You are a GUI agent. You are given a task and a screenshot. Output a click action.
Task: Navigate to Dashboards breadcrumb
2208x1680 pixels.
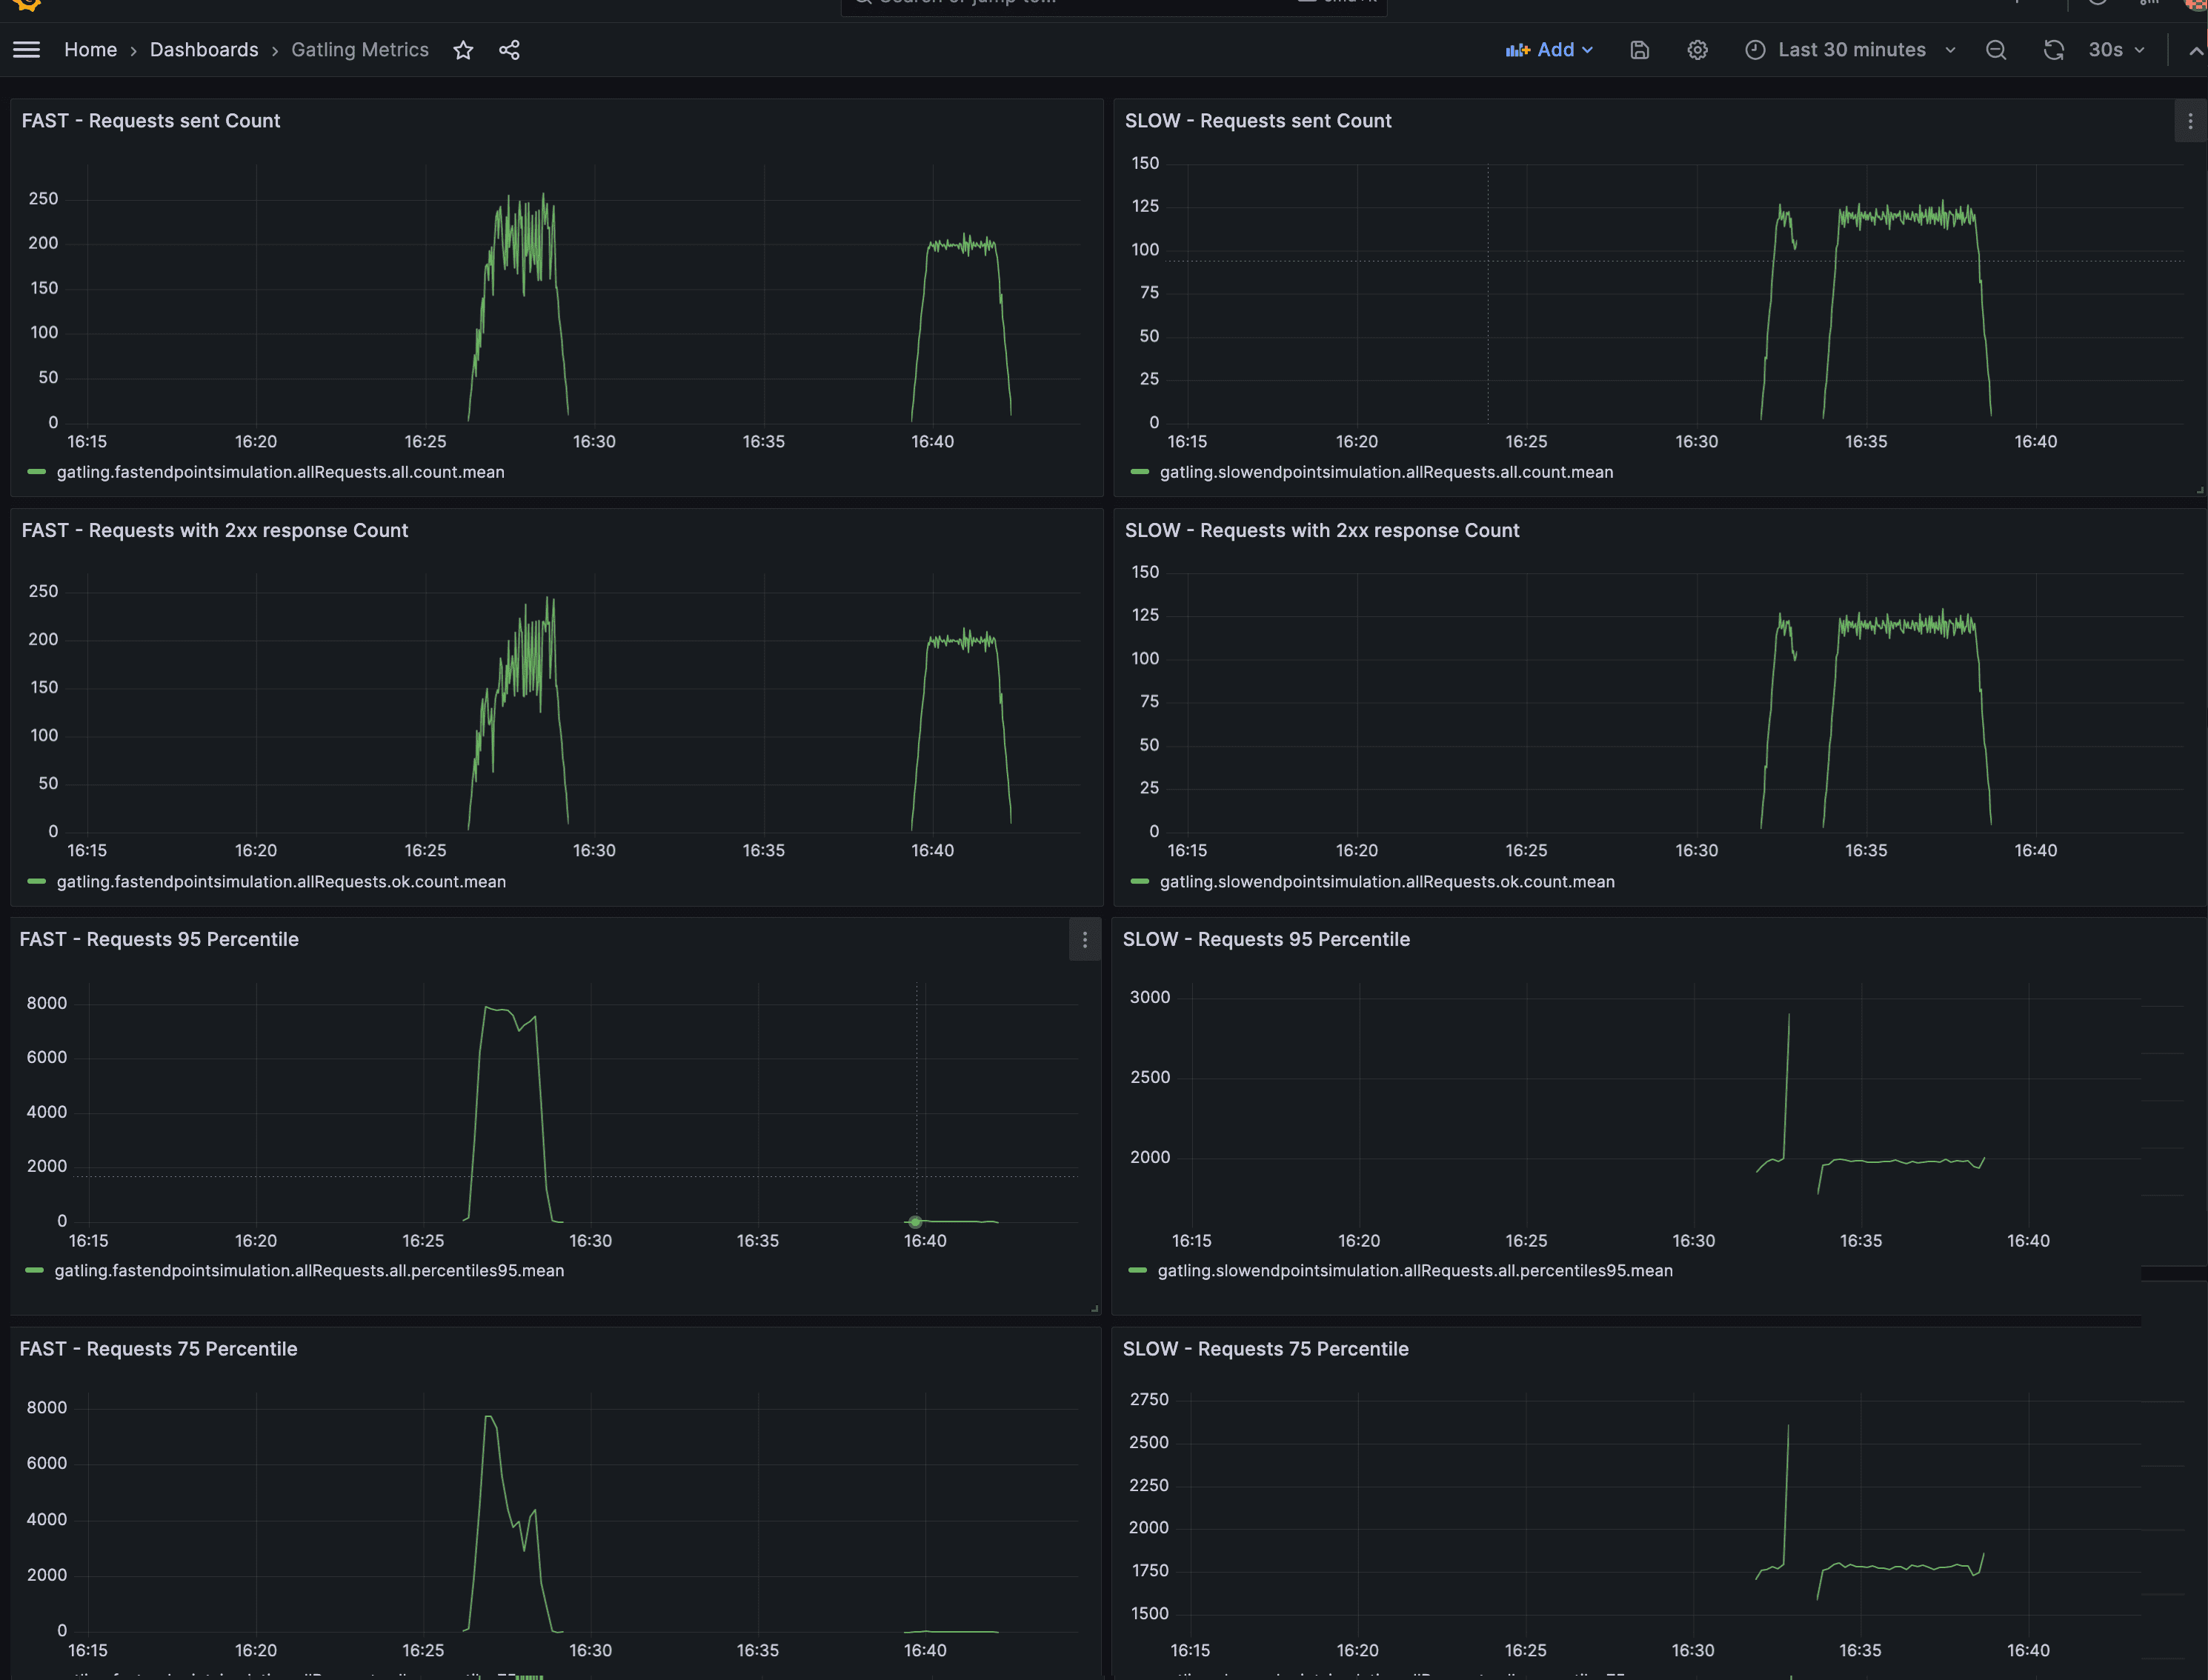204,50
